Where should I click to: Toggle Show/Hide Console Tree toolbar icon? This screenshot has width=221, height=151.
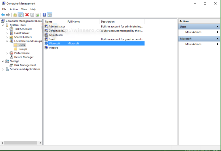pos(20,15)
